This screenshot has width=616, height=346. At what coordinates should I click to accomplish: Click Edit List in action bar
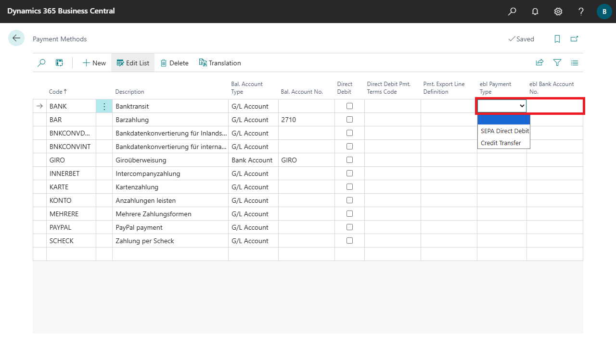(133, 63)
